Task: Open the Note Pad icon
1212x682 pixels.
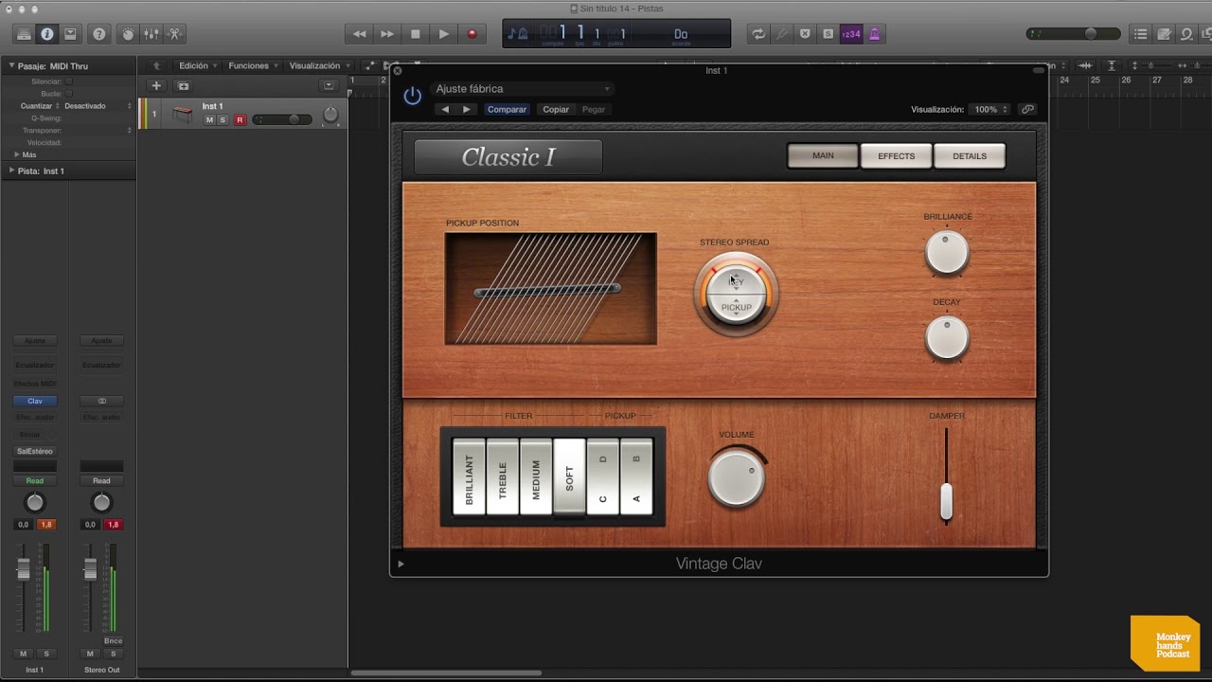Action: pos(1164,34)
